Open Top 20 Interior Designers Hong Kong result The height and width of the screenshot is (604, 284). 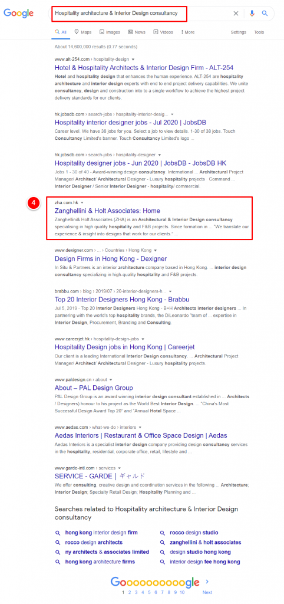click(122, 299)
